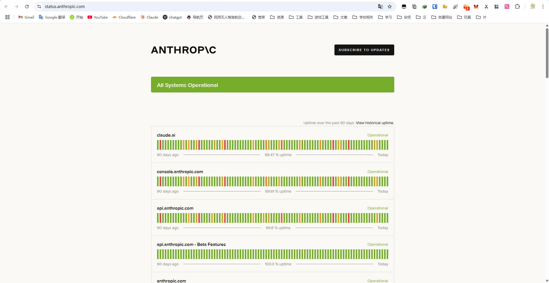Click Subscribe To Updates button
Viewport: 549px width, 283px height.
click(364, 50)
